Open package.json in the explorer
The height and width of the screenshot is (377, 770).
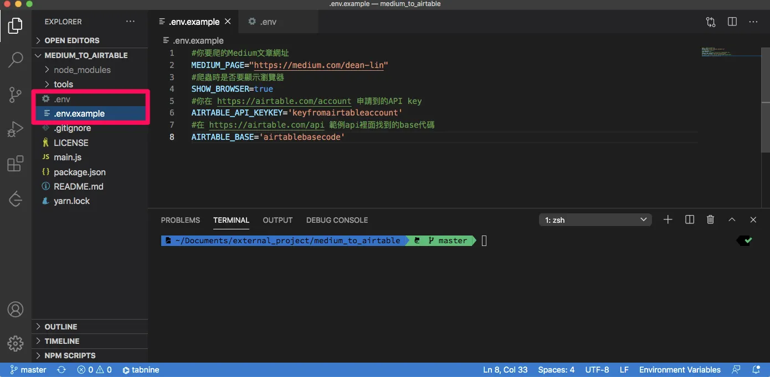(90, 172)
